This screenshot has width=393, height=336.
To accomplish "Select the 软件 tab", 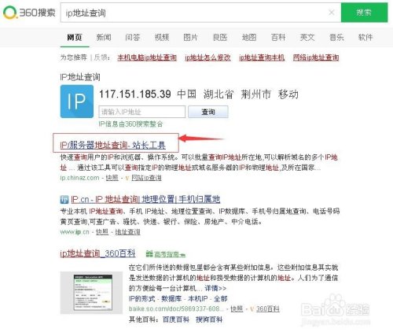I will [x=365, y=38].
